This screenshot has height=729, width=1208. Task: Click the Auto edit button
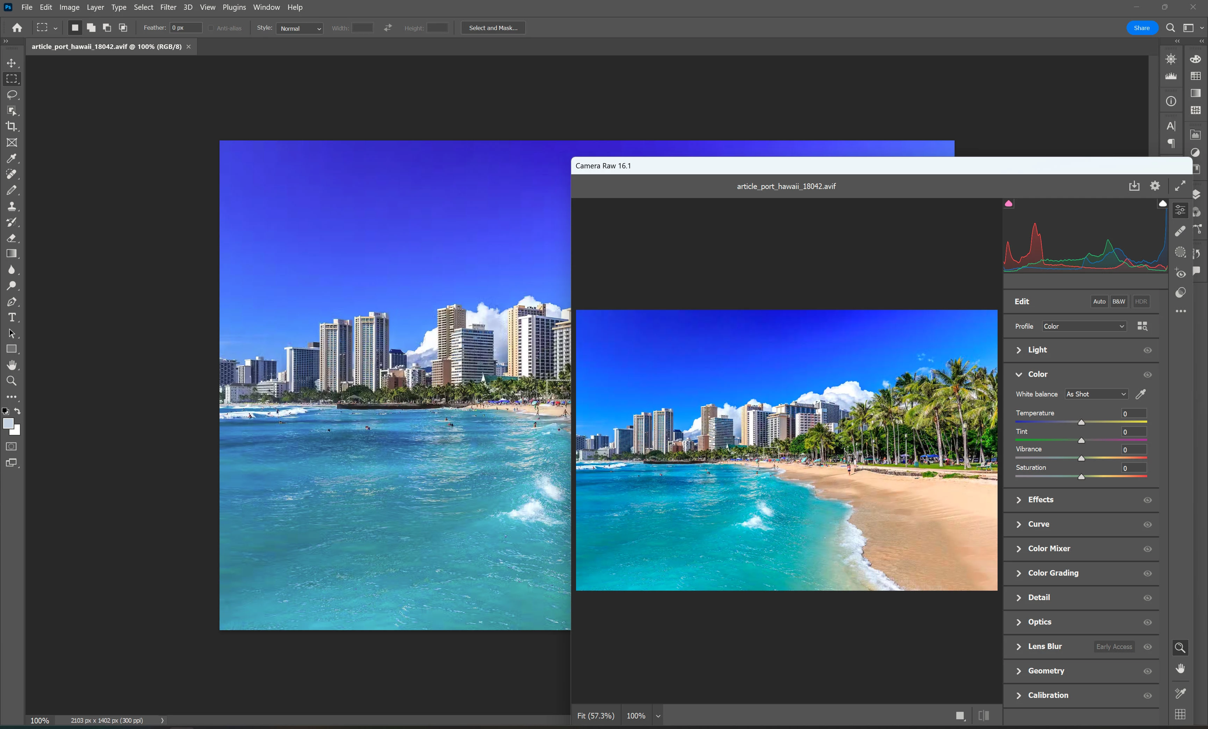(1099, 302)
